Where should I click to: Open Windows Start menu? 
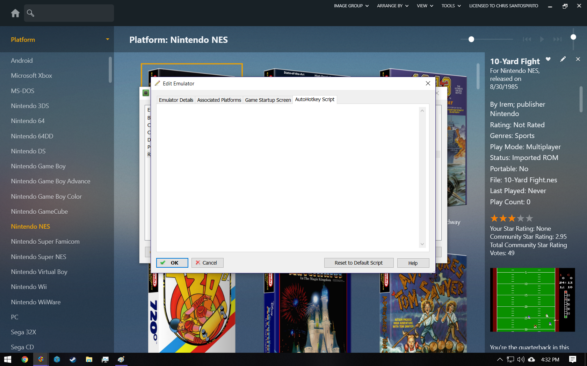coord(8,359)
